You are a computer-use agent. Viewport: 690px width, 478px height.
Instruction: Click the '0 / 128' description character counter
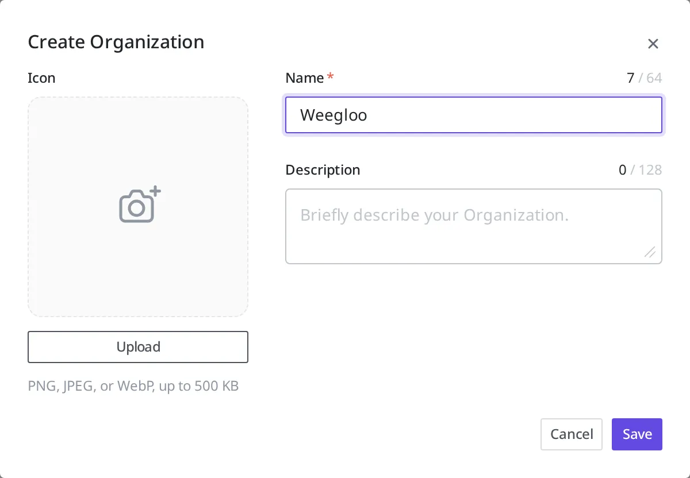(640, 170)
